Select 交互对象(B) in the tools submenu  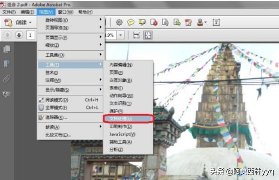[128, 80]
